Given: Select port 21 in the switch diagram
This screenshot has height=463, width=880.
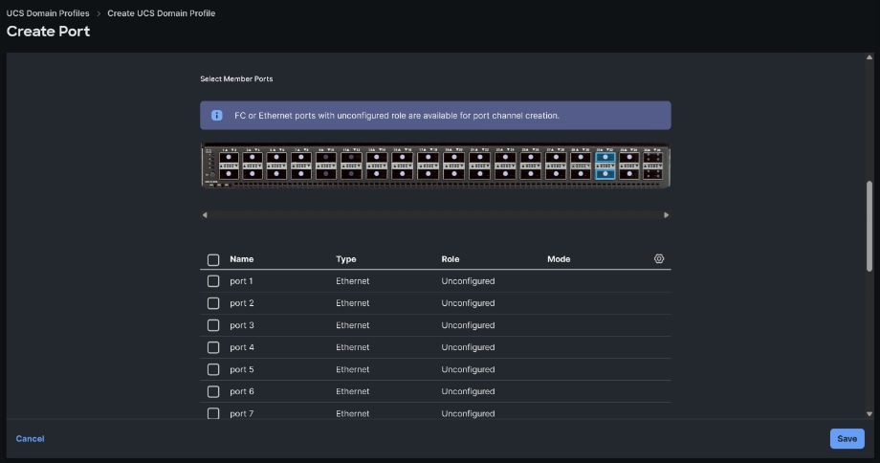Looking at the screenshot, I should point(479,158).
